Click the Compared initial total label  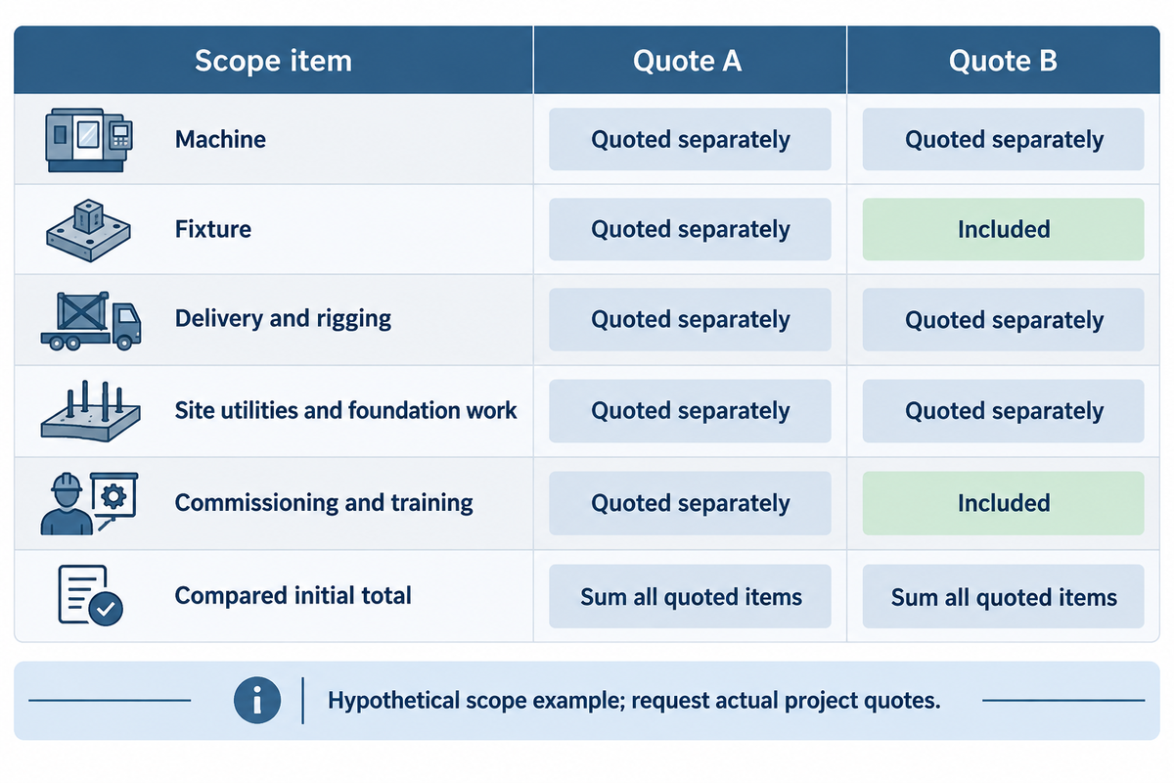(x=293, y=595)
